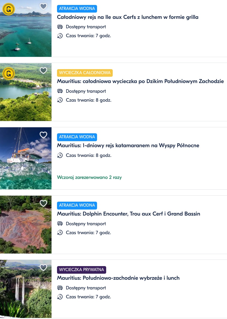
Task: Open Południowo-zachodnie wybrzeże i lunch listing
Action: 118,278
